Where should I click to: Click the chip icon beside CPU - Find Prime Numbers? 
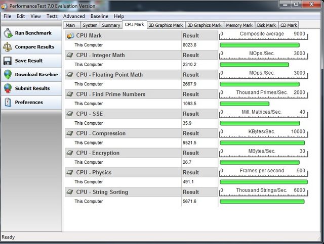(x=70, y=94)
